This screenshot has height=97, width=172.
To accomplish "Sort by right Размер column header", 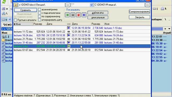I will [x=97, y=24].
